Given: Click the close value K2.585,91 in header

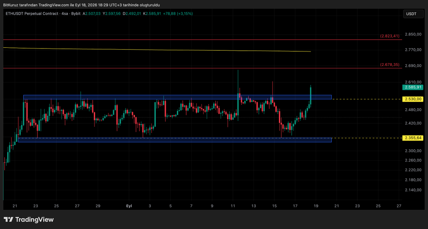Looking at the screenshot, I should 152,14.
